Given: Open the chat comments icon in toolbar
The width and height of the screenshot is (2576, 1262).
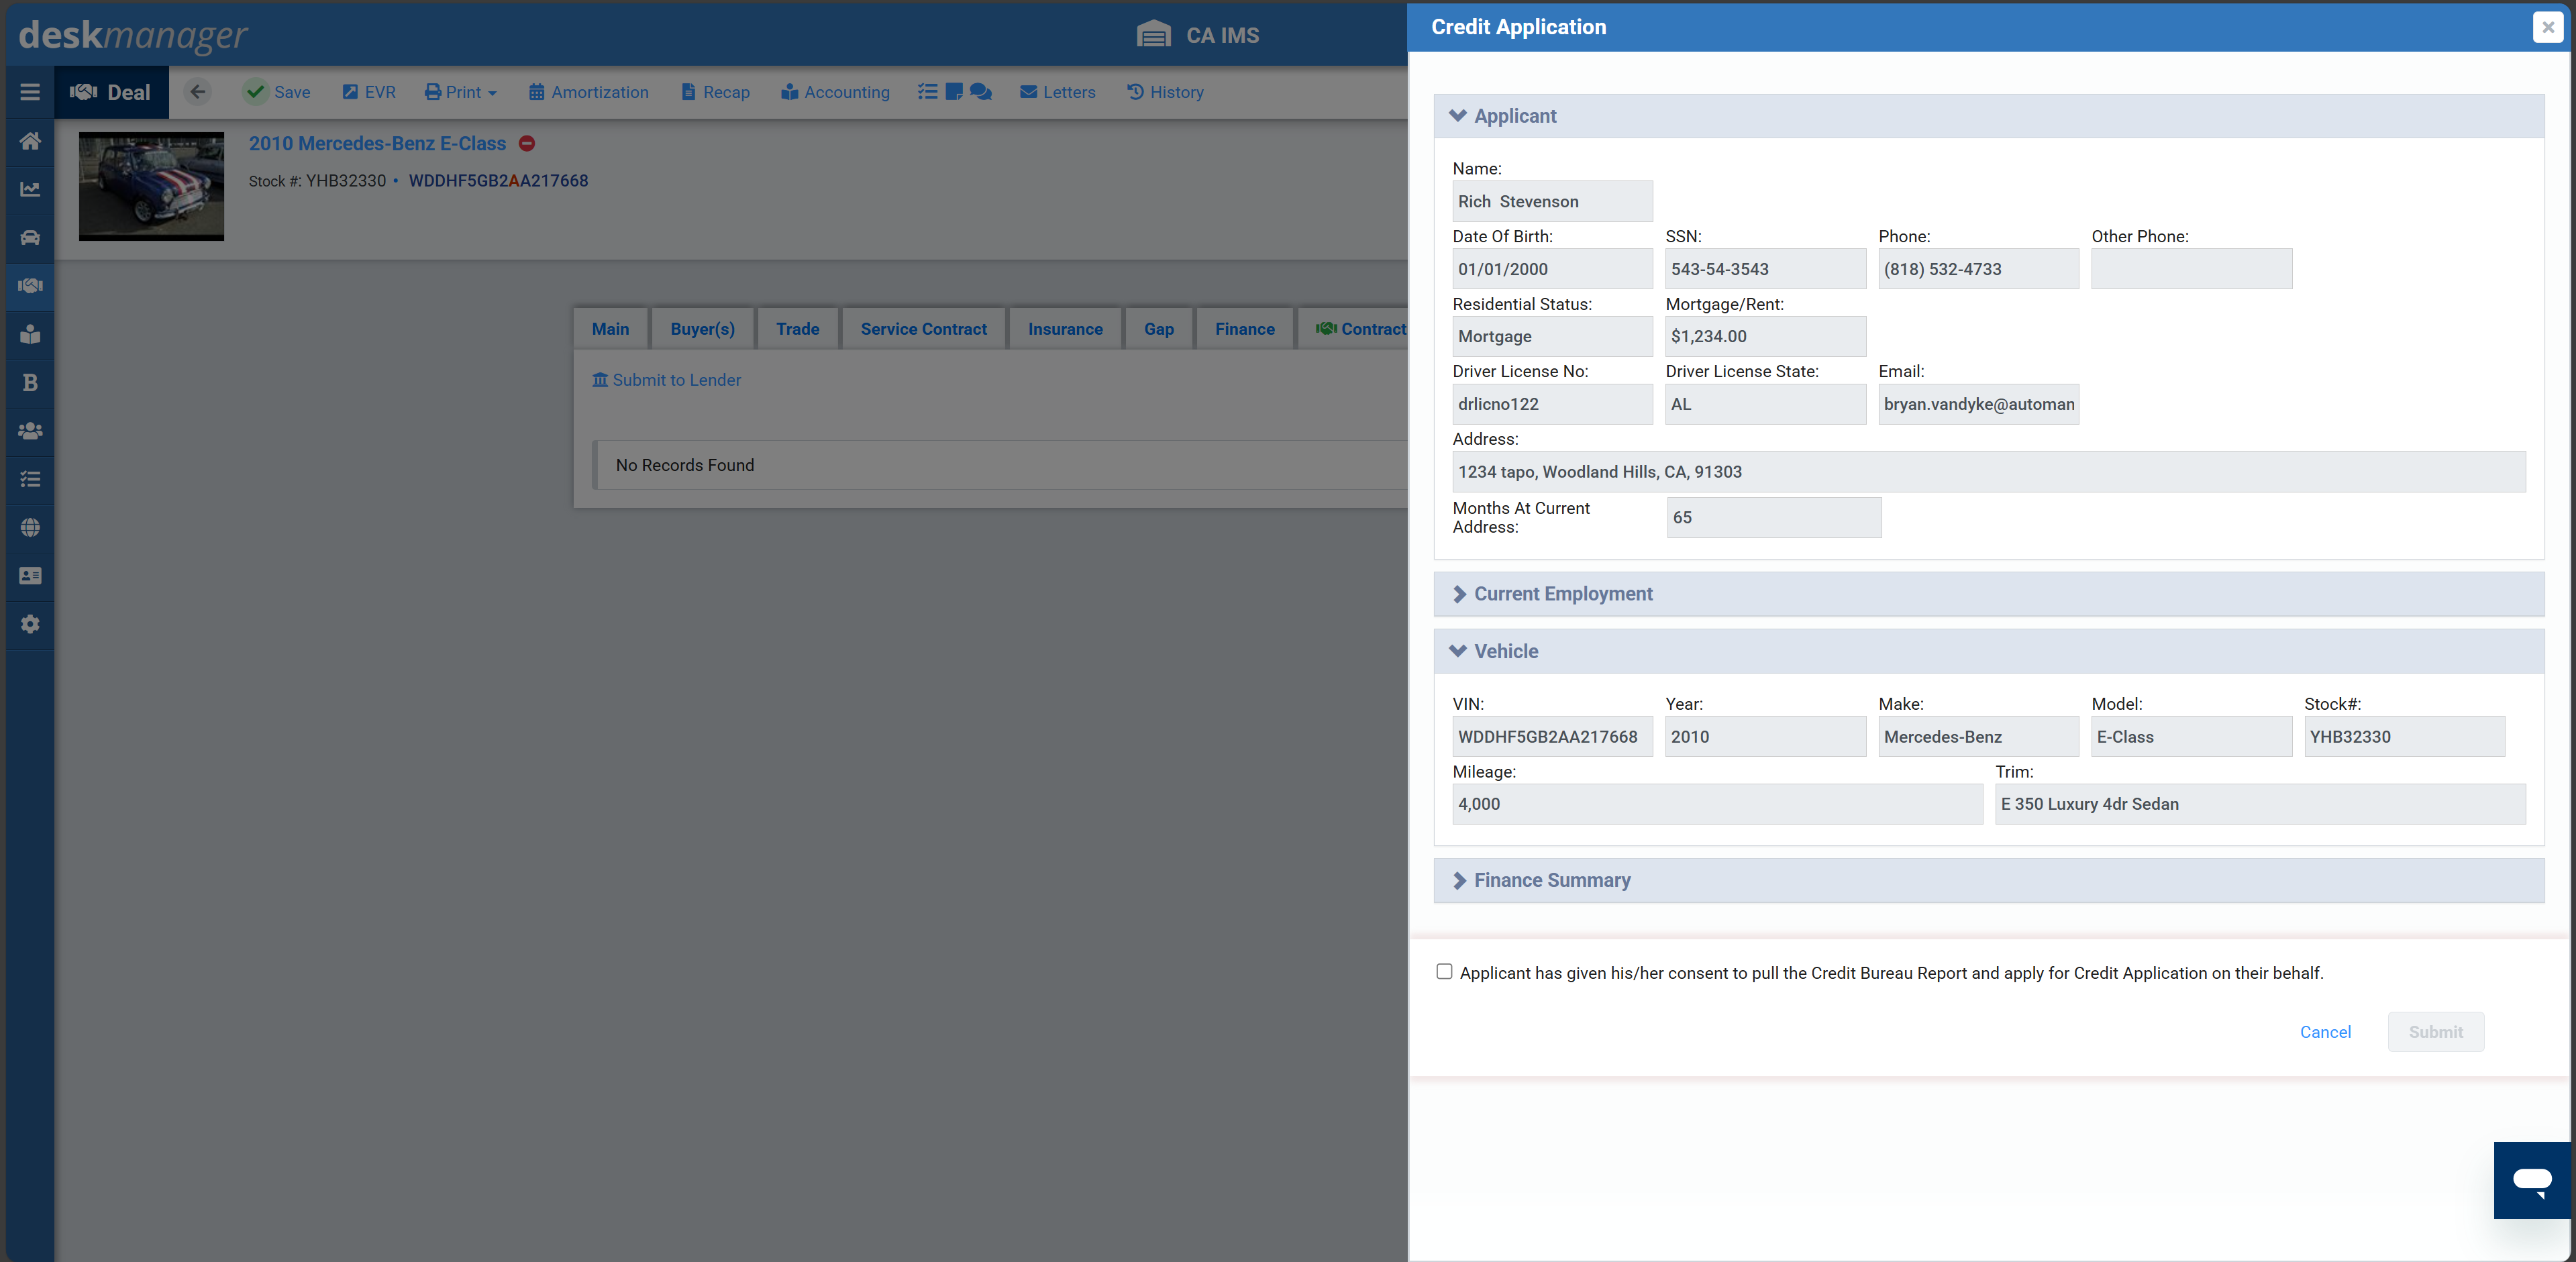Looking at the screenshot, I should pyautogui.click(x=981, y=92).
